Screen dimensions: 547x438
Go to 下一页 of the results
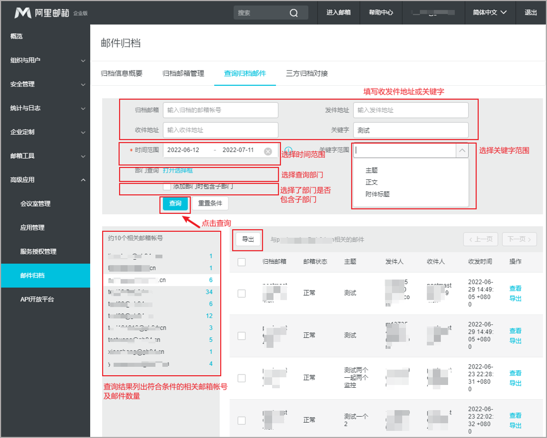coord(520,240)
